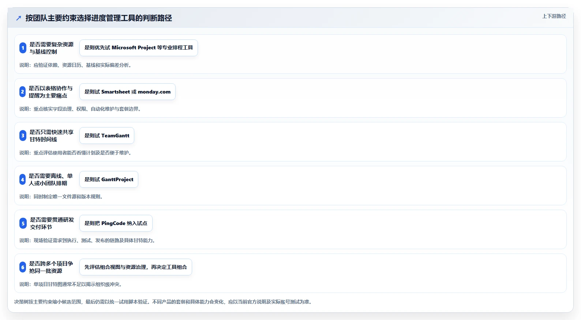
Task: Click the footer disclaimer starting '决策树按主要约束缩小候选范围'
Action: (163, 302)
